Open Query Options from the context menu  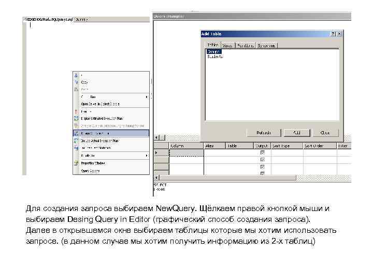click(90, 171)
